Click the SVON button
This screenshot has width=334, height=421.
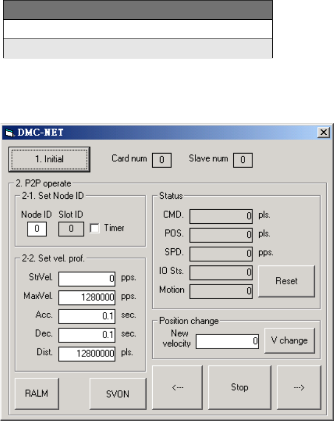click(x=118, y=393)
